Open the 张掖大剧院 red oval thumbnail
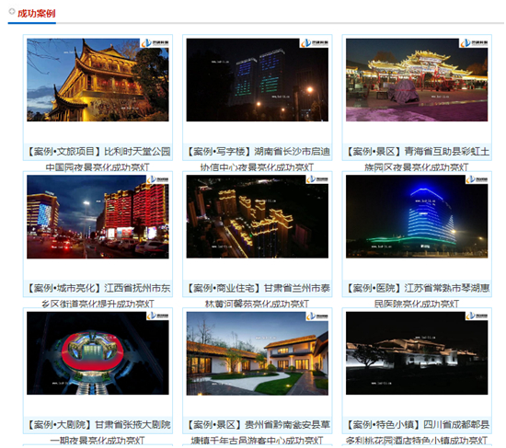The height and width of the screenshot is (448, 506). (x=98, y=353)
